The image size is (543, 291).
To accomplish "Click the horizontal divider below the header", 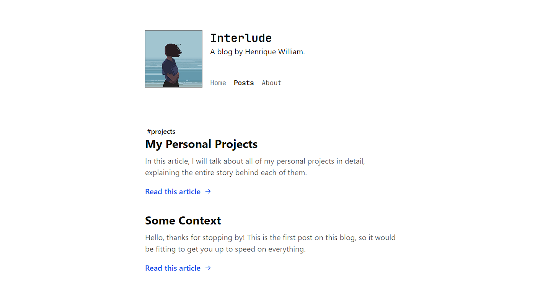I will [271, 107].
